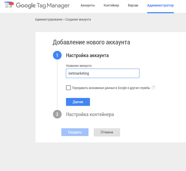Click the anonymous data sharing label text
186x171 pixels.
[111, 88]
